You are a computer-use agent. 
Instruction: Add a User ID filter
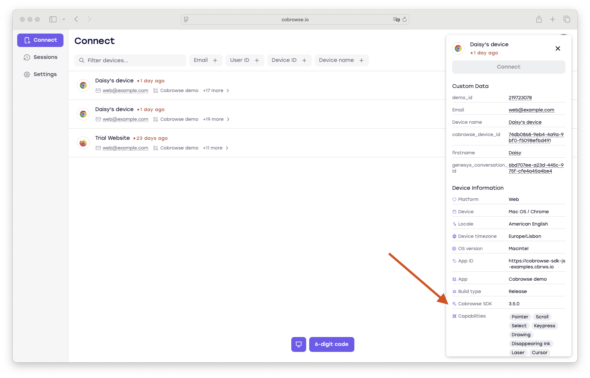245,60
